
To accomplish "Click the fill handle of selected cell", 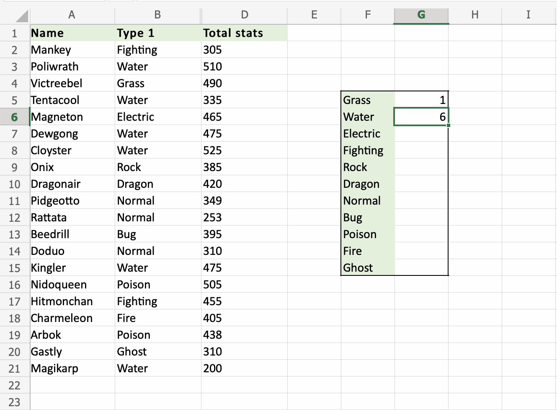I will click(x=449, y=125).
